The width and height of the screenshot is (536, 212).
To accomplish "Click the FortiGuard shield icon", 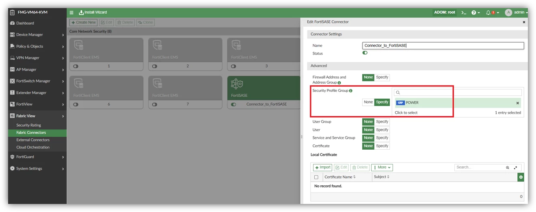I will pos(12,157).
